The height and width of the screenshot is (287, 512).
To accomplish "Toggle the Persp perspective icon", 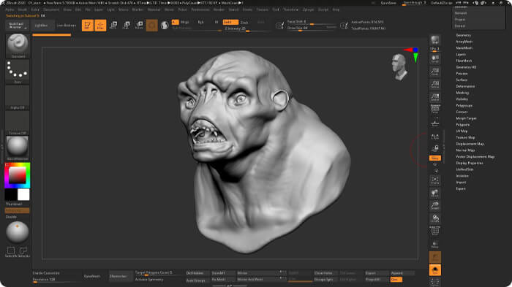I will click(435, 109).
